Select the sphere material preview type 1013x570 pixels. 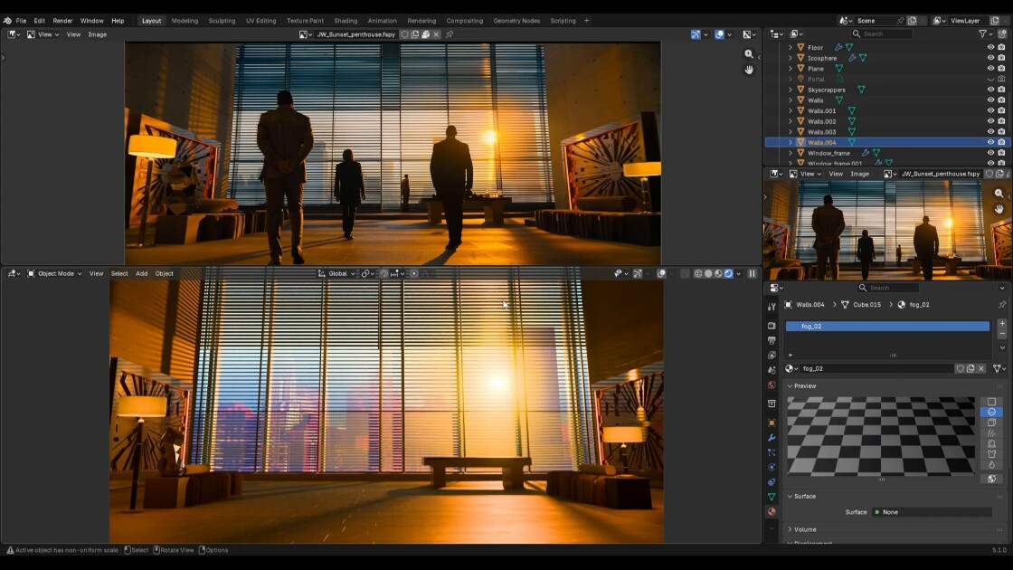click(x=991, y=413)
